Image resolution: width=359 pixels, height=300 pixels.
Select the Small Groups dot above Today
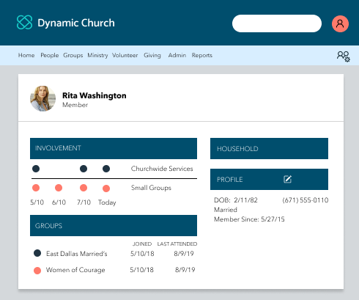(x=106, y=189)
